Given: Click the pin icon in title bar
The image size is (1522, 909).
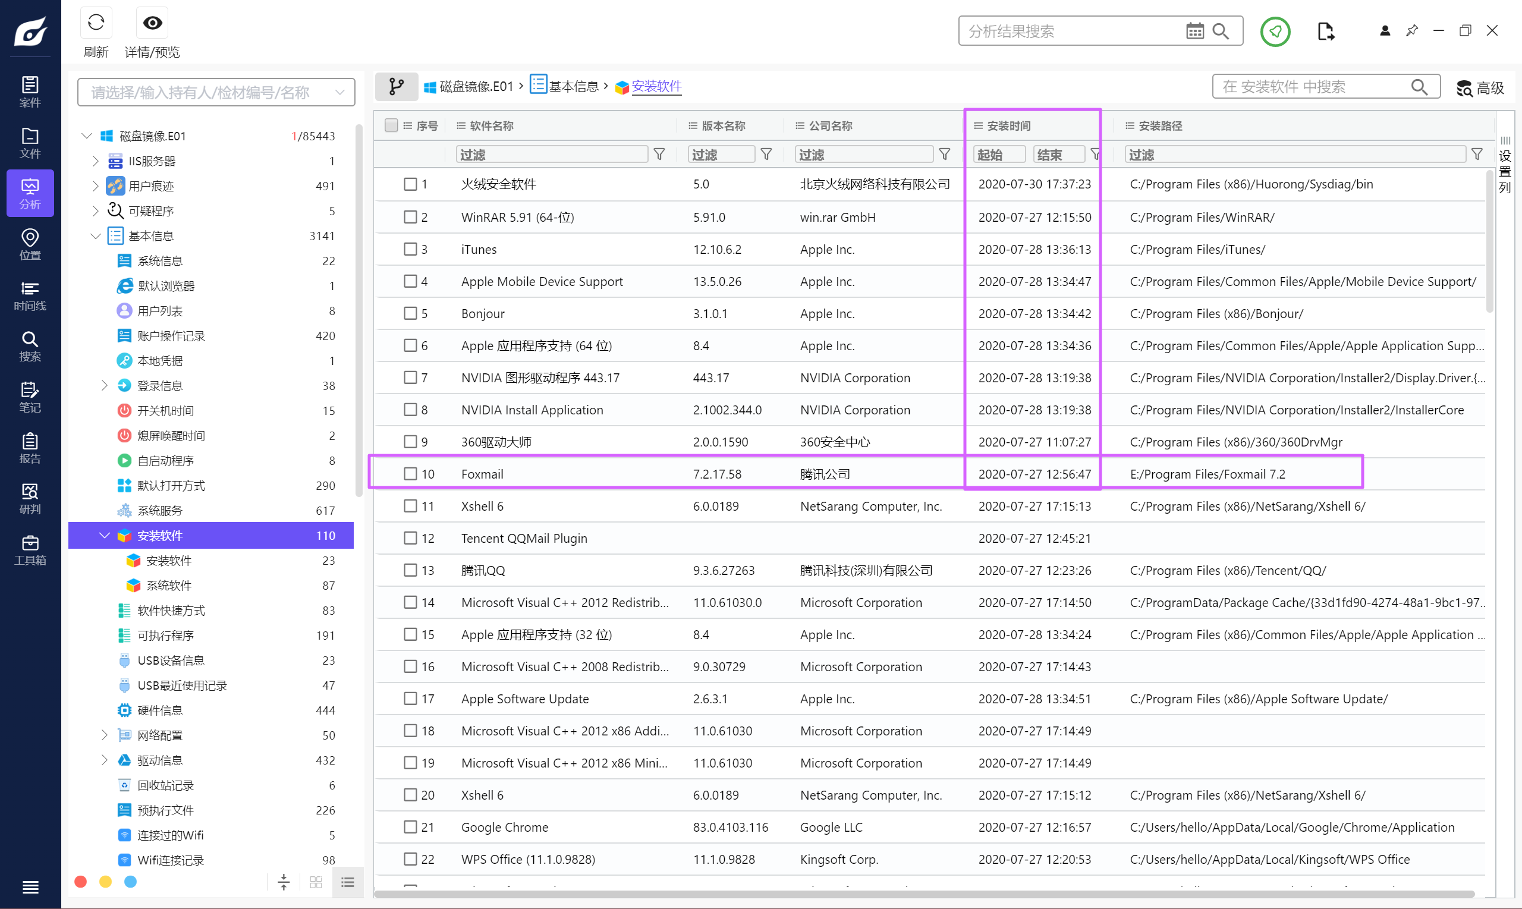Looking at the screenshot, I should click(x=1412, y=31).
